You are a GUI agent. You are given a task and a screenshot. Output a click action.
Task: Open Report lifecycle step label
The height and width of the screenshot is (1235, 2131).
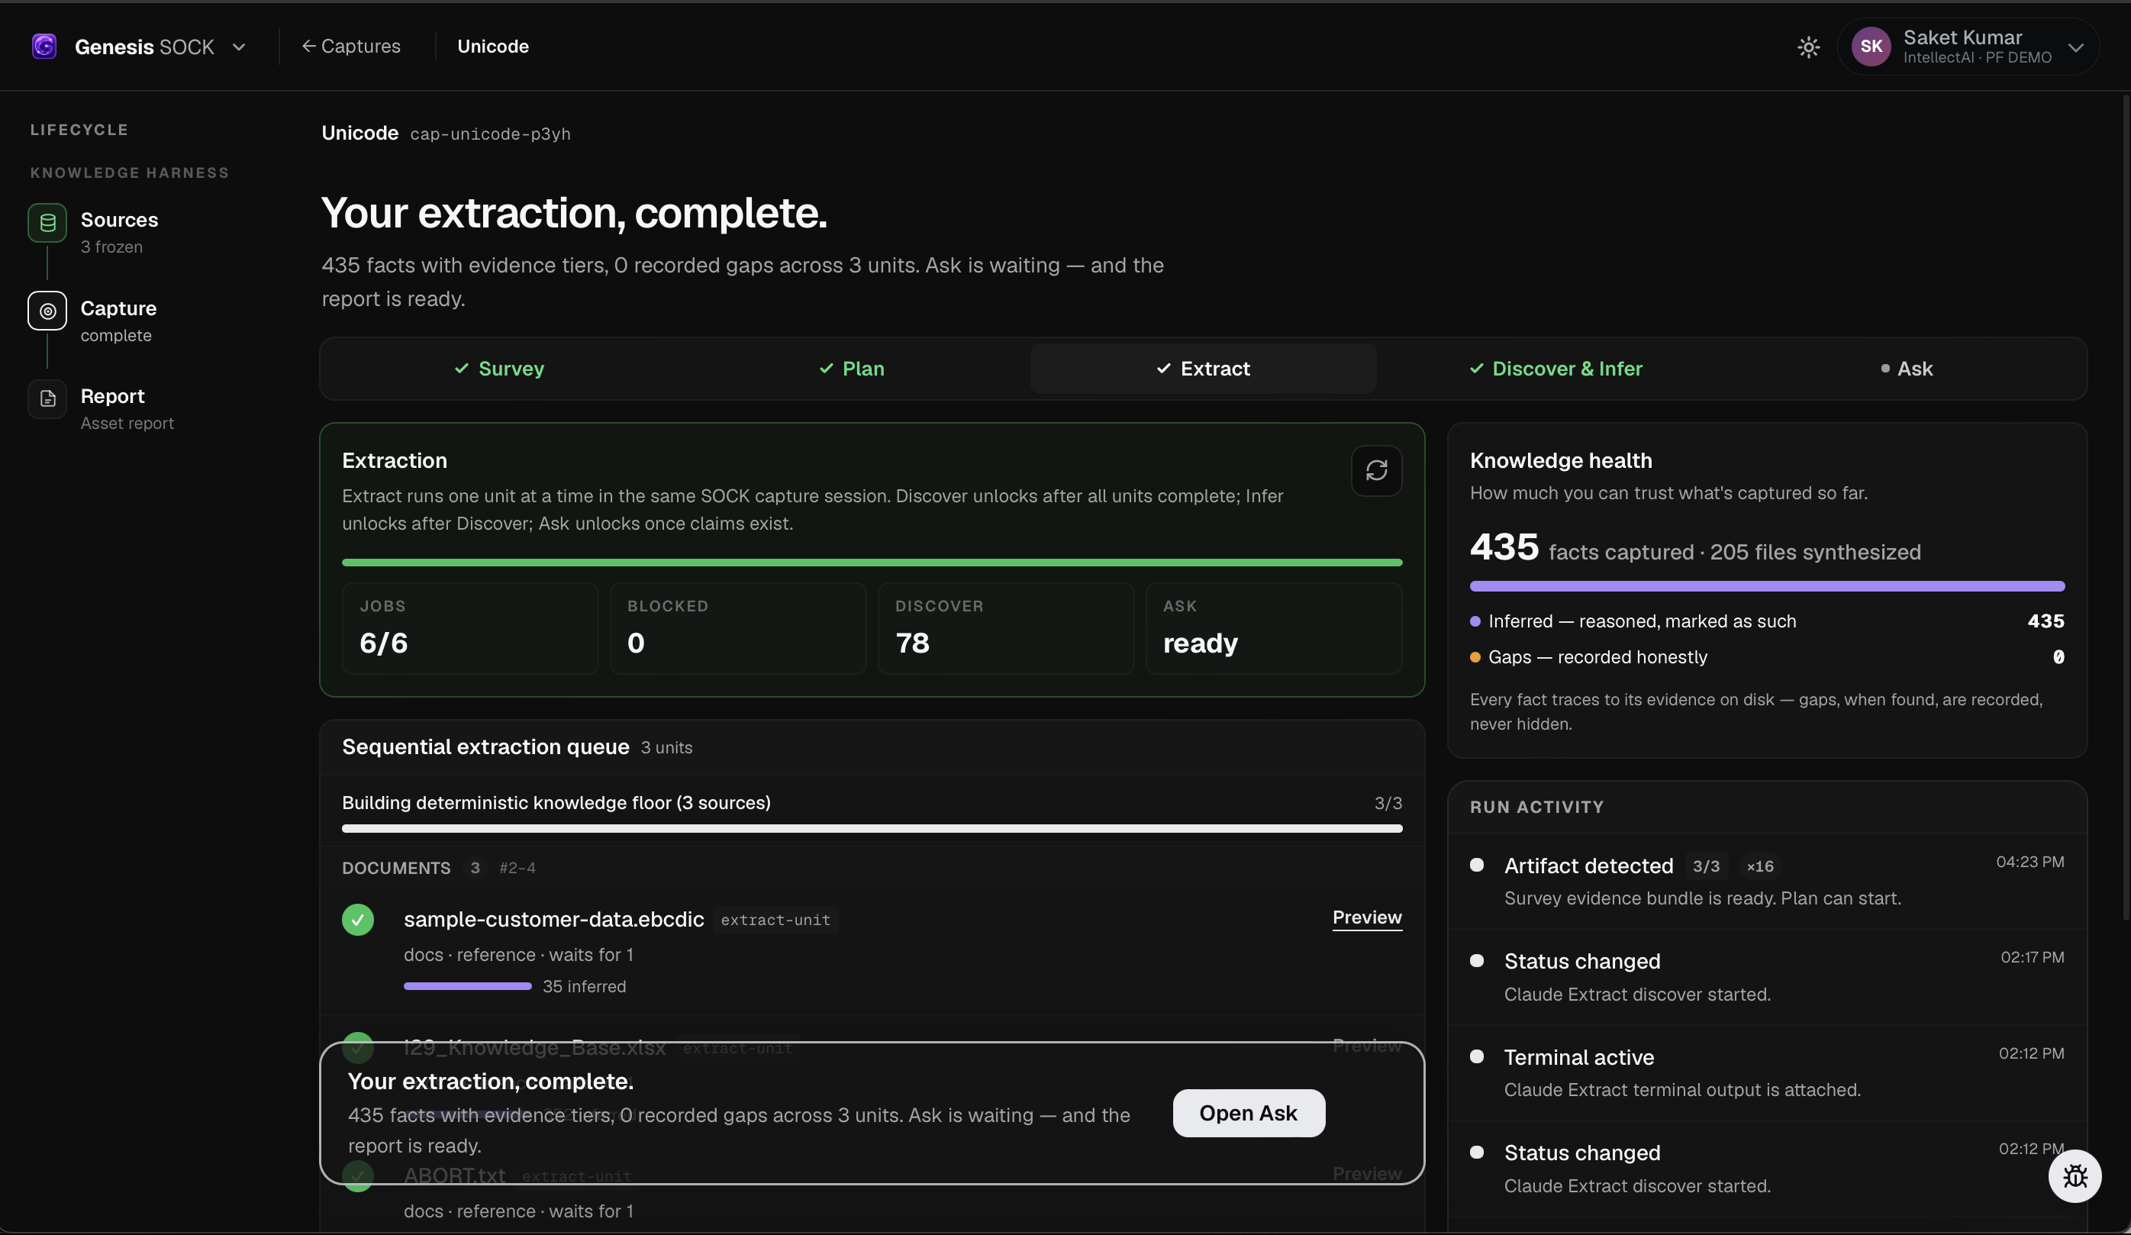112,396
